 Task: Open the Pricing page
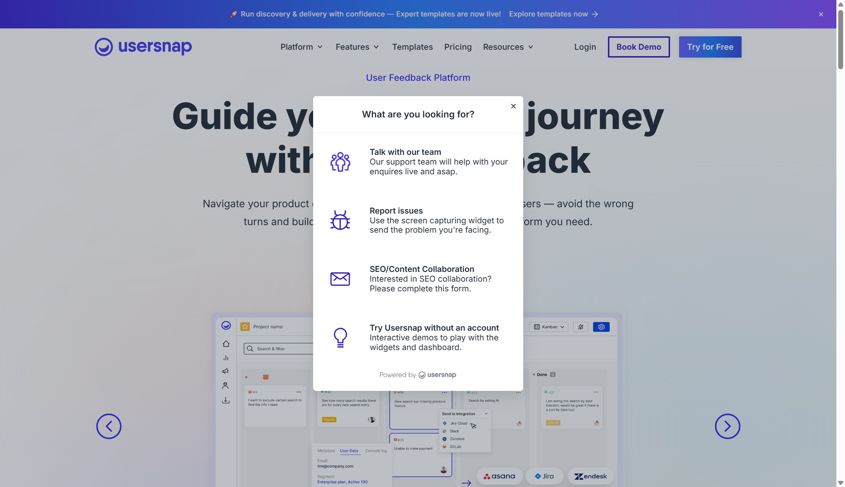point(458,47)
